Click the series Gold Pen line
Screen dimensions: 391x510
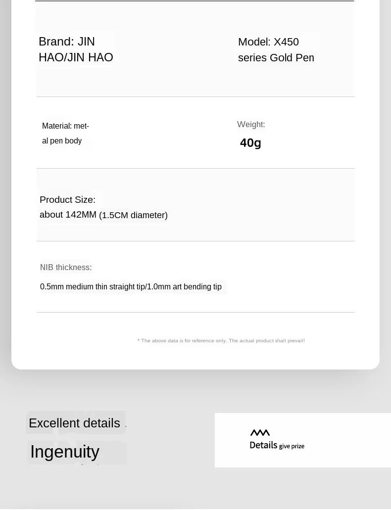[276, 57]
